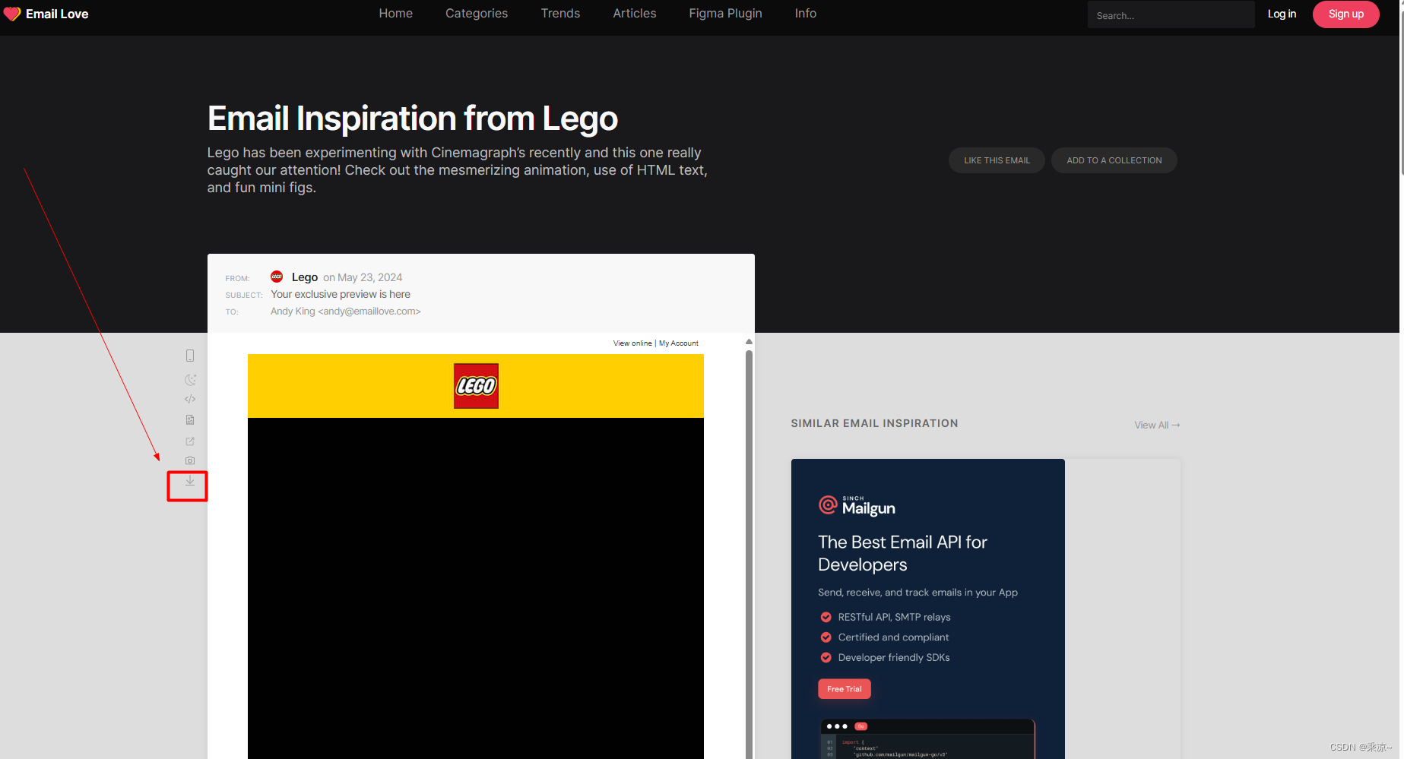Click 'Developer friendly SDKs' text

pyautogui.click(x=894, y=658)
